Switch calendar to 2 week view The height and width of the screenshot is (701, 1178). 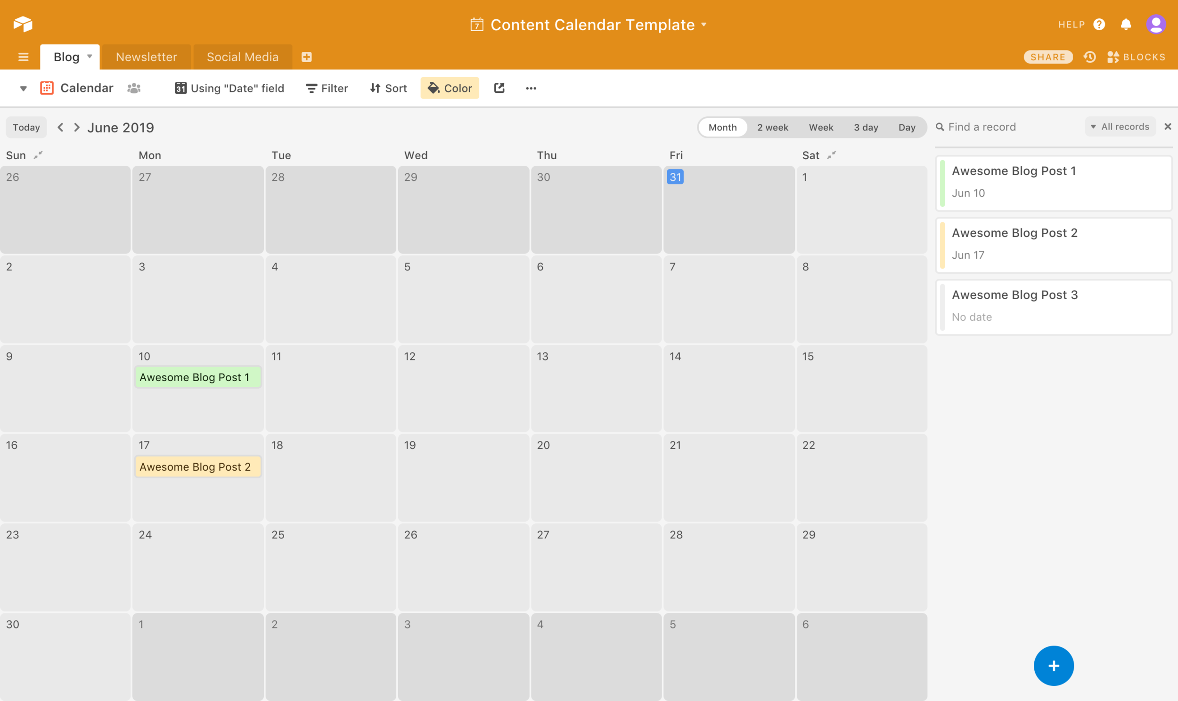coord(772,128)
